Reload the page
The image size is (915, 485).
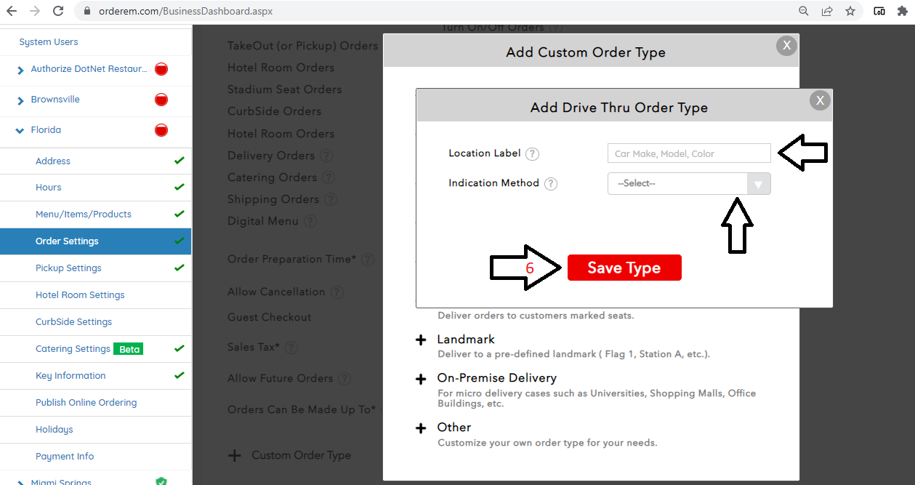59,11
